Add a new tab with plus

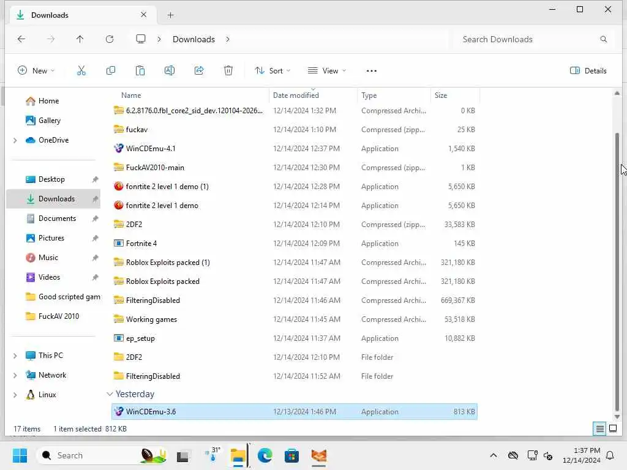pos(171,15)
